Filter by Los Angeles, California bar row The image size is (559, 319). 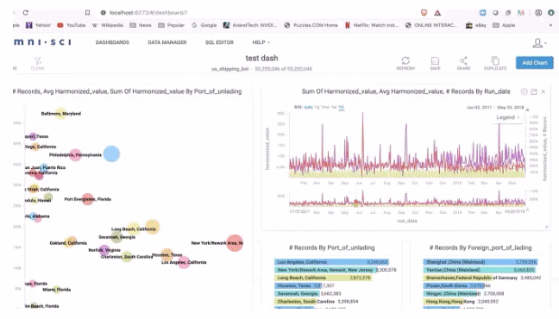click(332, 262)
